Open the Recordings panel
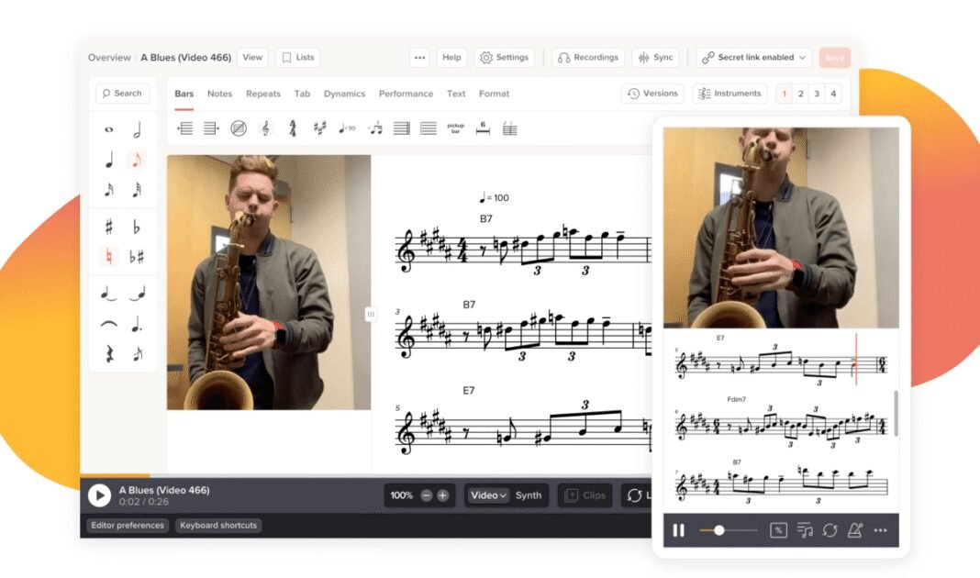The height and width of the screenshot is (578, 980). coord(587,57)
